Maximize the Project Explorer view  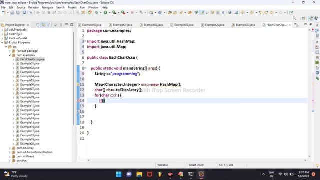72,25
